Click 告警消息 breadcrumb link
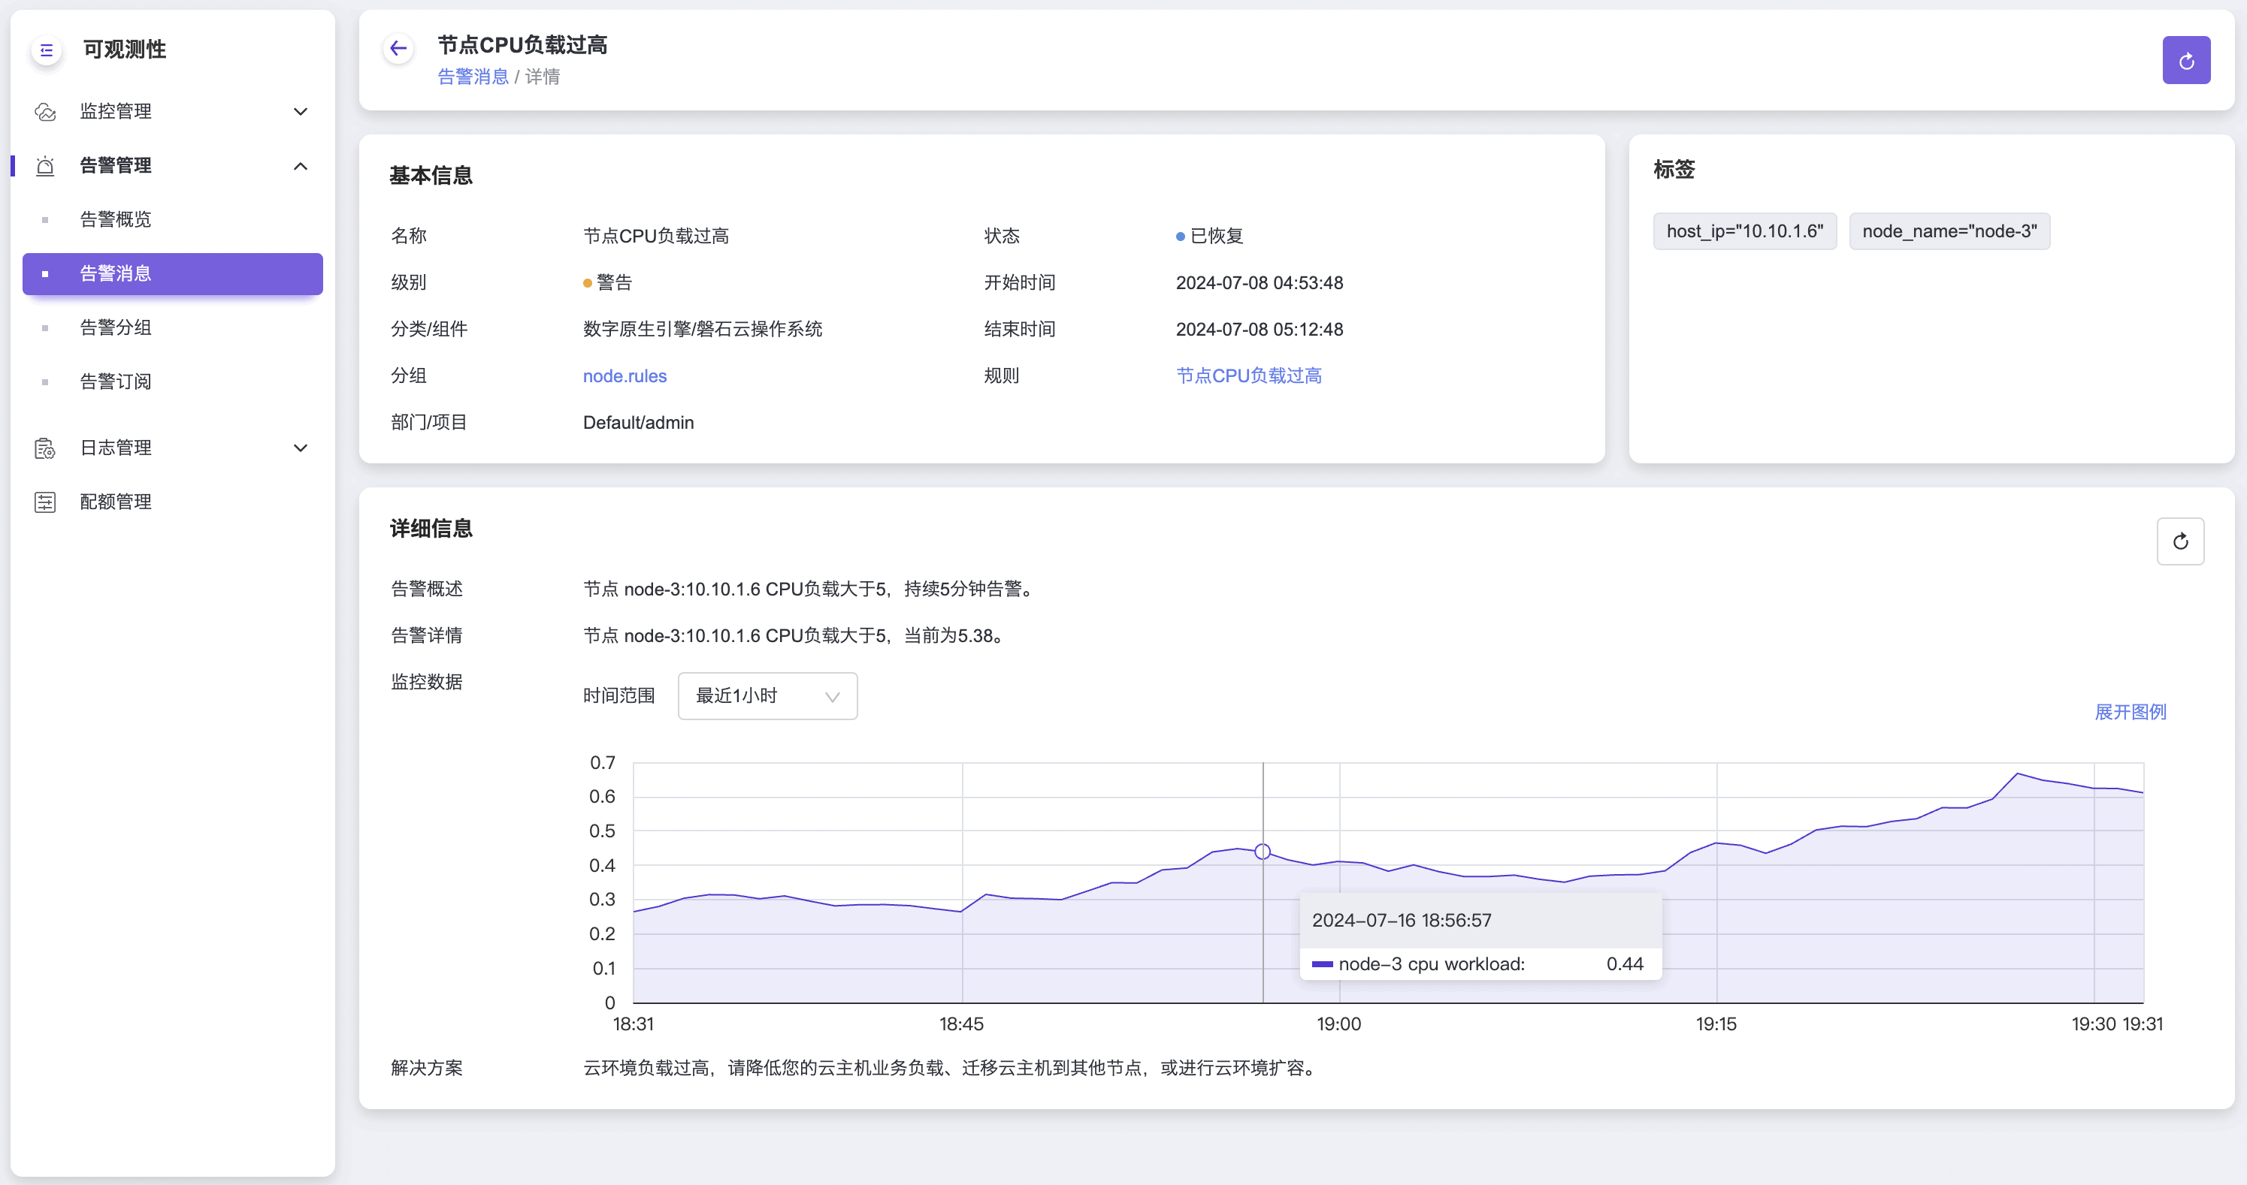The width and height of the screenshot is (2247, 1185). pos(472,77)
